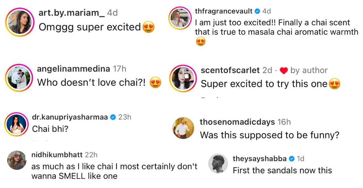Screen dimensions: 363x188
Task: Open nidhikumbhatt profile picture
Action: point(17,160)
